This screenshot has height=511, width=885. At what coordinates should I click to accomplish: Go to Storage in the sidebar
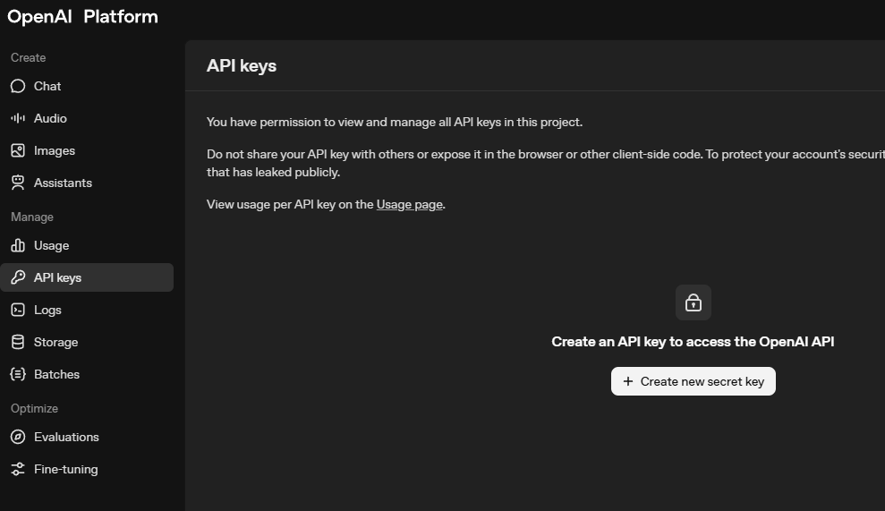(x=87, y=342)
